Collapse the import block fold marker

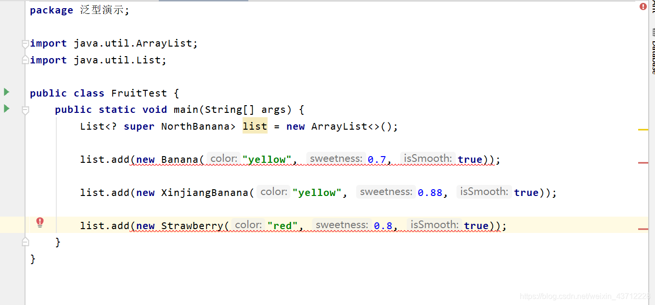tap(25, 44)
